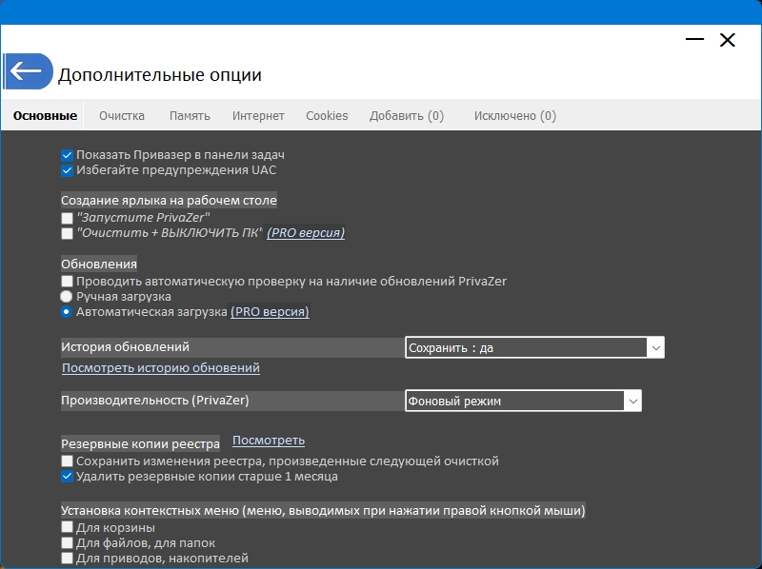Image resolution: width=762 pixels, height=569 pixels.
Task: Check "Очистить + ВЫКЛЮЧИТЬ ПК" shortcut option
Action: 67,233
